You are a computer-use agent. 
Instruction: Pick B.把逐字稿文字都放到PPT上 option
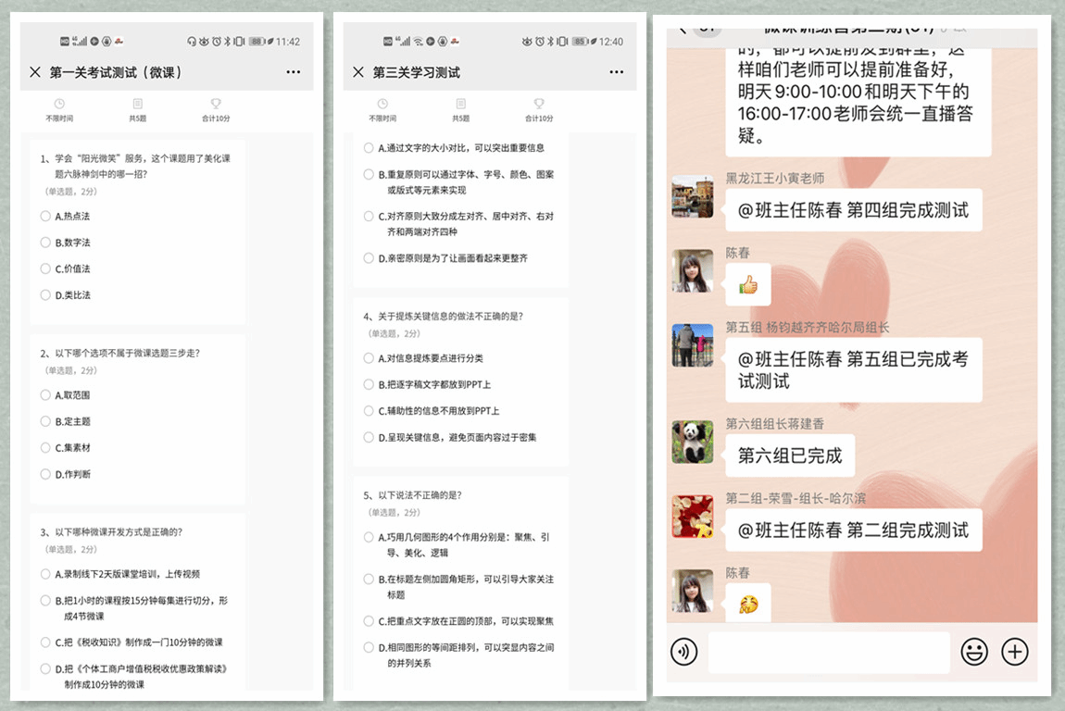coord(369,384)
